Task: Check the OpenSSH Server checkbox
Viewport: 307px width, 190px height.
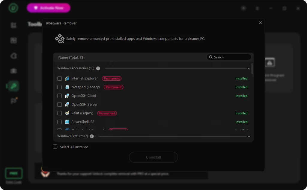Action: pyautogui.click(x=60, y=105)
